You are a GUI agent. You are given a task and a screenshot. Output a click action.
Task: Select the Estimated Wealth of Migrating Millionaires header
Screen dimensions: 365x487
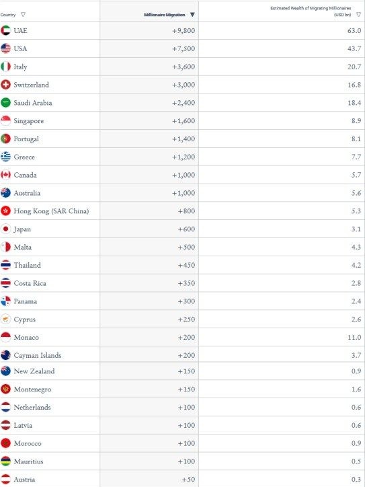click(x=311, y=11)
